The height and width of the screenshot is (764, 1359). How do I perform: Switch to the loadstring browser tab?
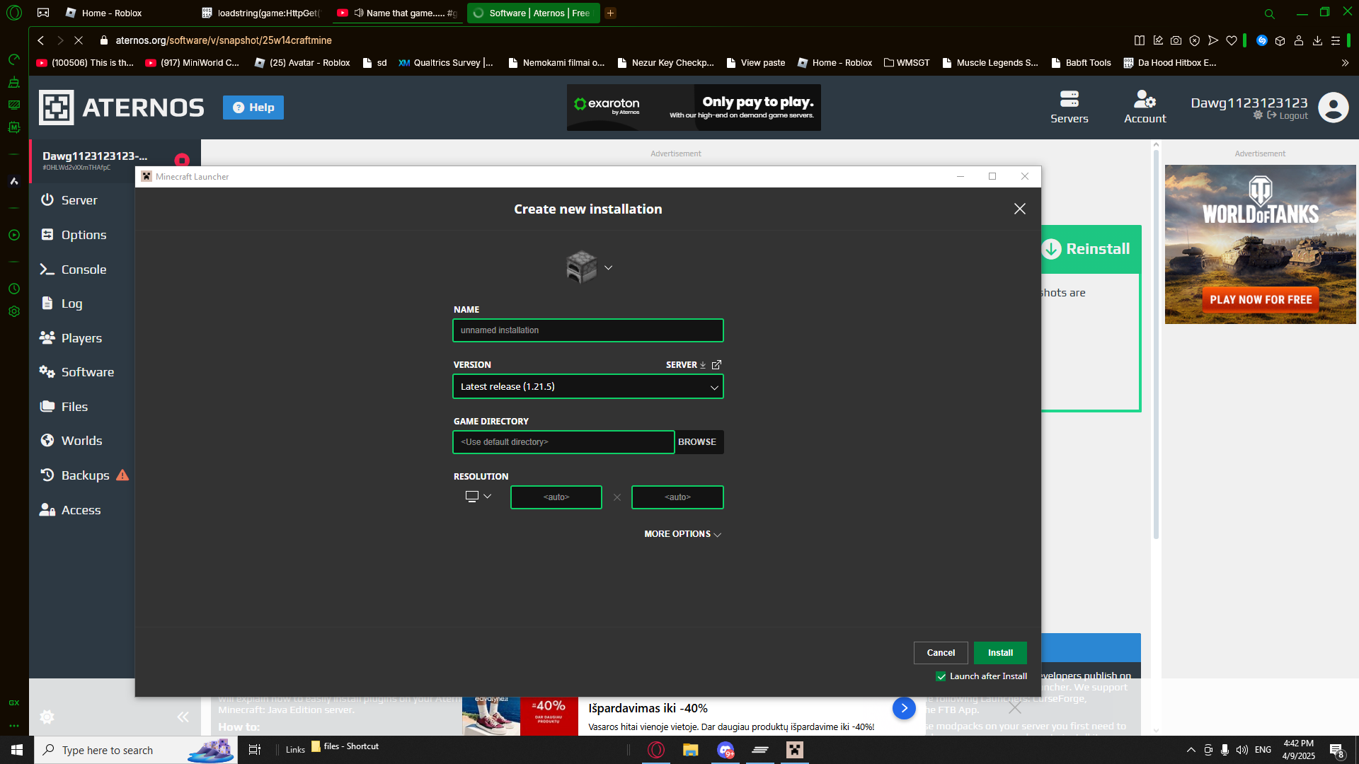[260, 13]
